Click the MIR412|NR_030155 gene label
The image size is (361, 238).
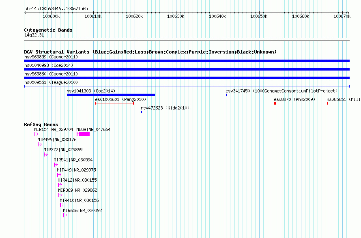point(77,180)
